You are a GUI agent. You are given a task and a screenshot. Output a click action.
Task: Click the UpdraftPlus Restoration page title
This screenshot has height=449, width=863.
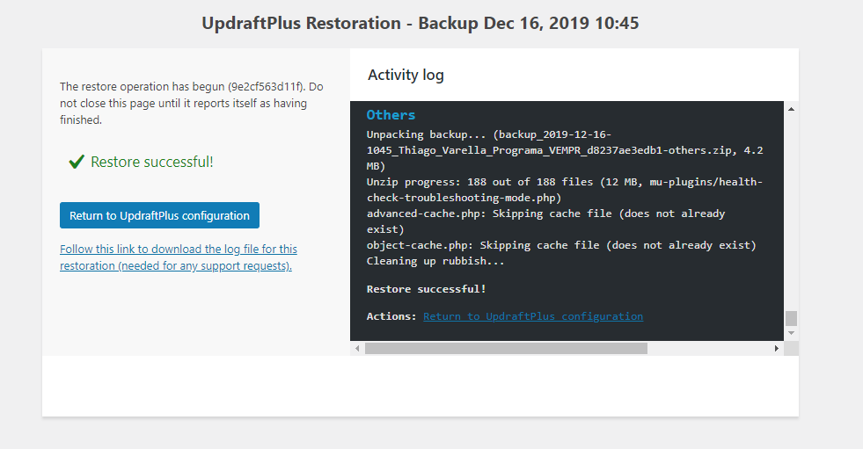(x=420, y=24)
